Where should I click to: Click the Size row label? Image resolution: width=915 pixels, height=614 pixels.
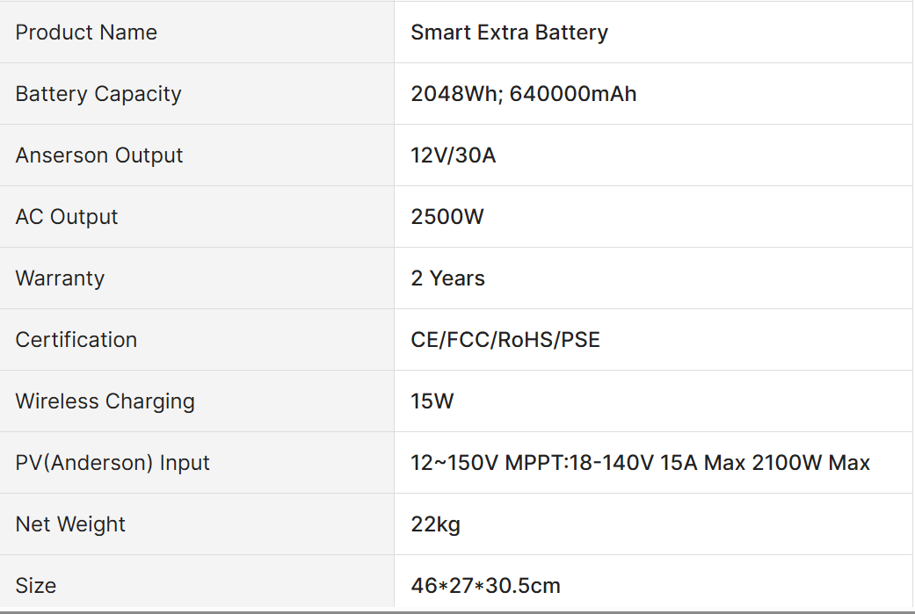pos(35,585)
